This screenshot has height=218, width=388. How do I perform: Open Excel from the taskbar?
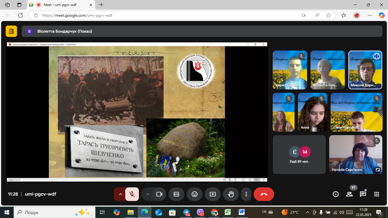(x=228, y=212)
